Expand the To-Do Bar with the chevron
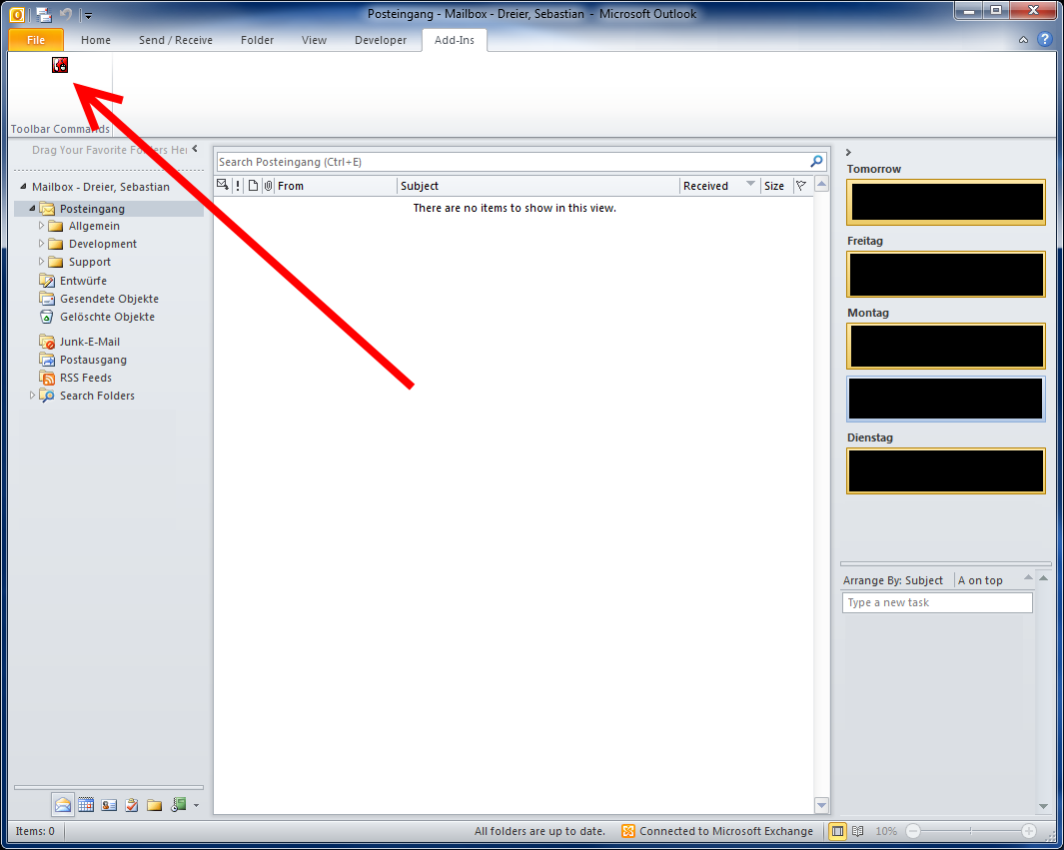The width and height of the screenshot is (1064, 850). pyautogui.click(x=848, y=151)
